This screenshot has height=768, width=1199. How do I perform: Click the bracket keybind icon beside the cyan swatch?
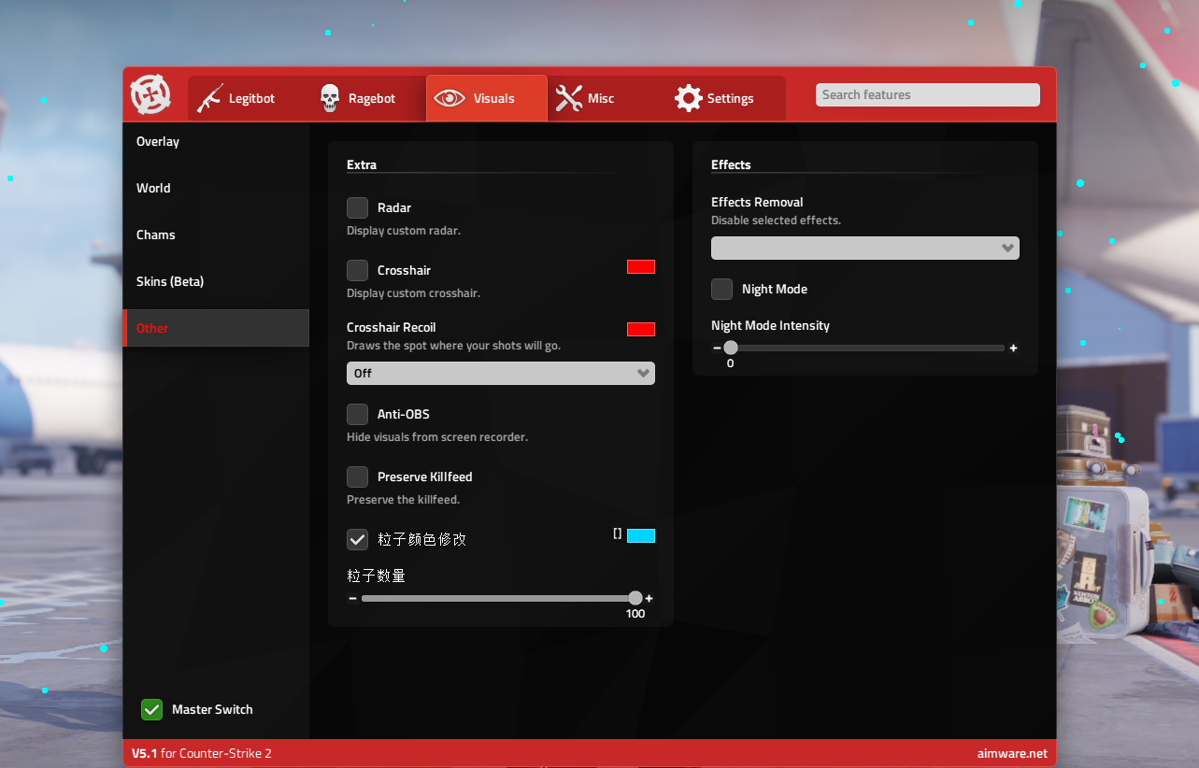tap(618, 533)
